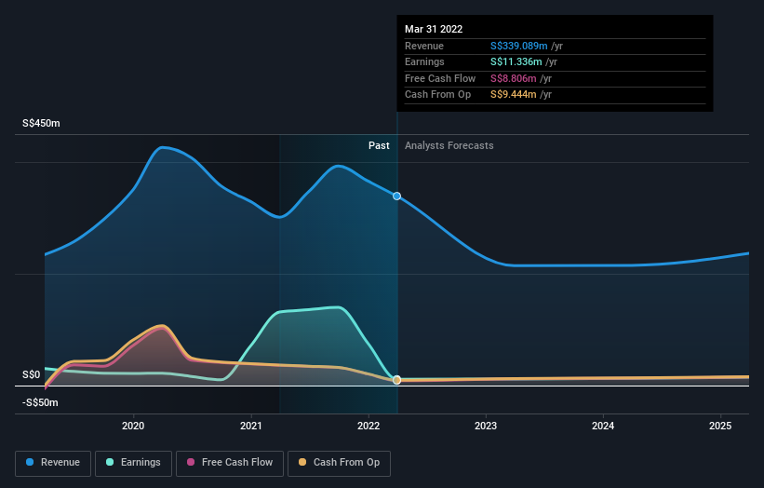764x488 pixels.
Task: Toggle the Cash From Op legend button
Action: click(339, 463)
